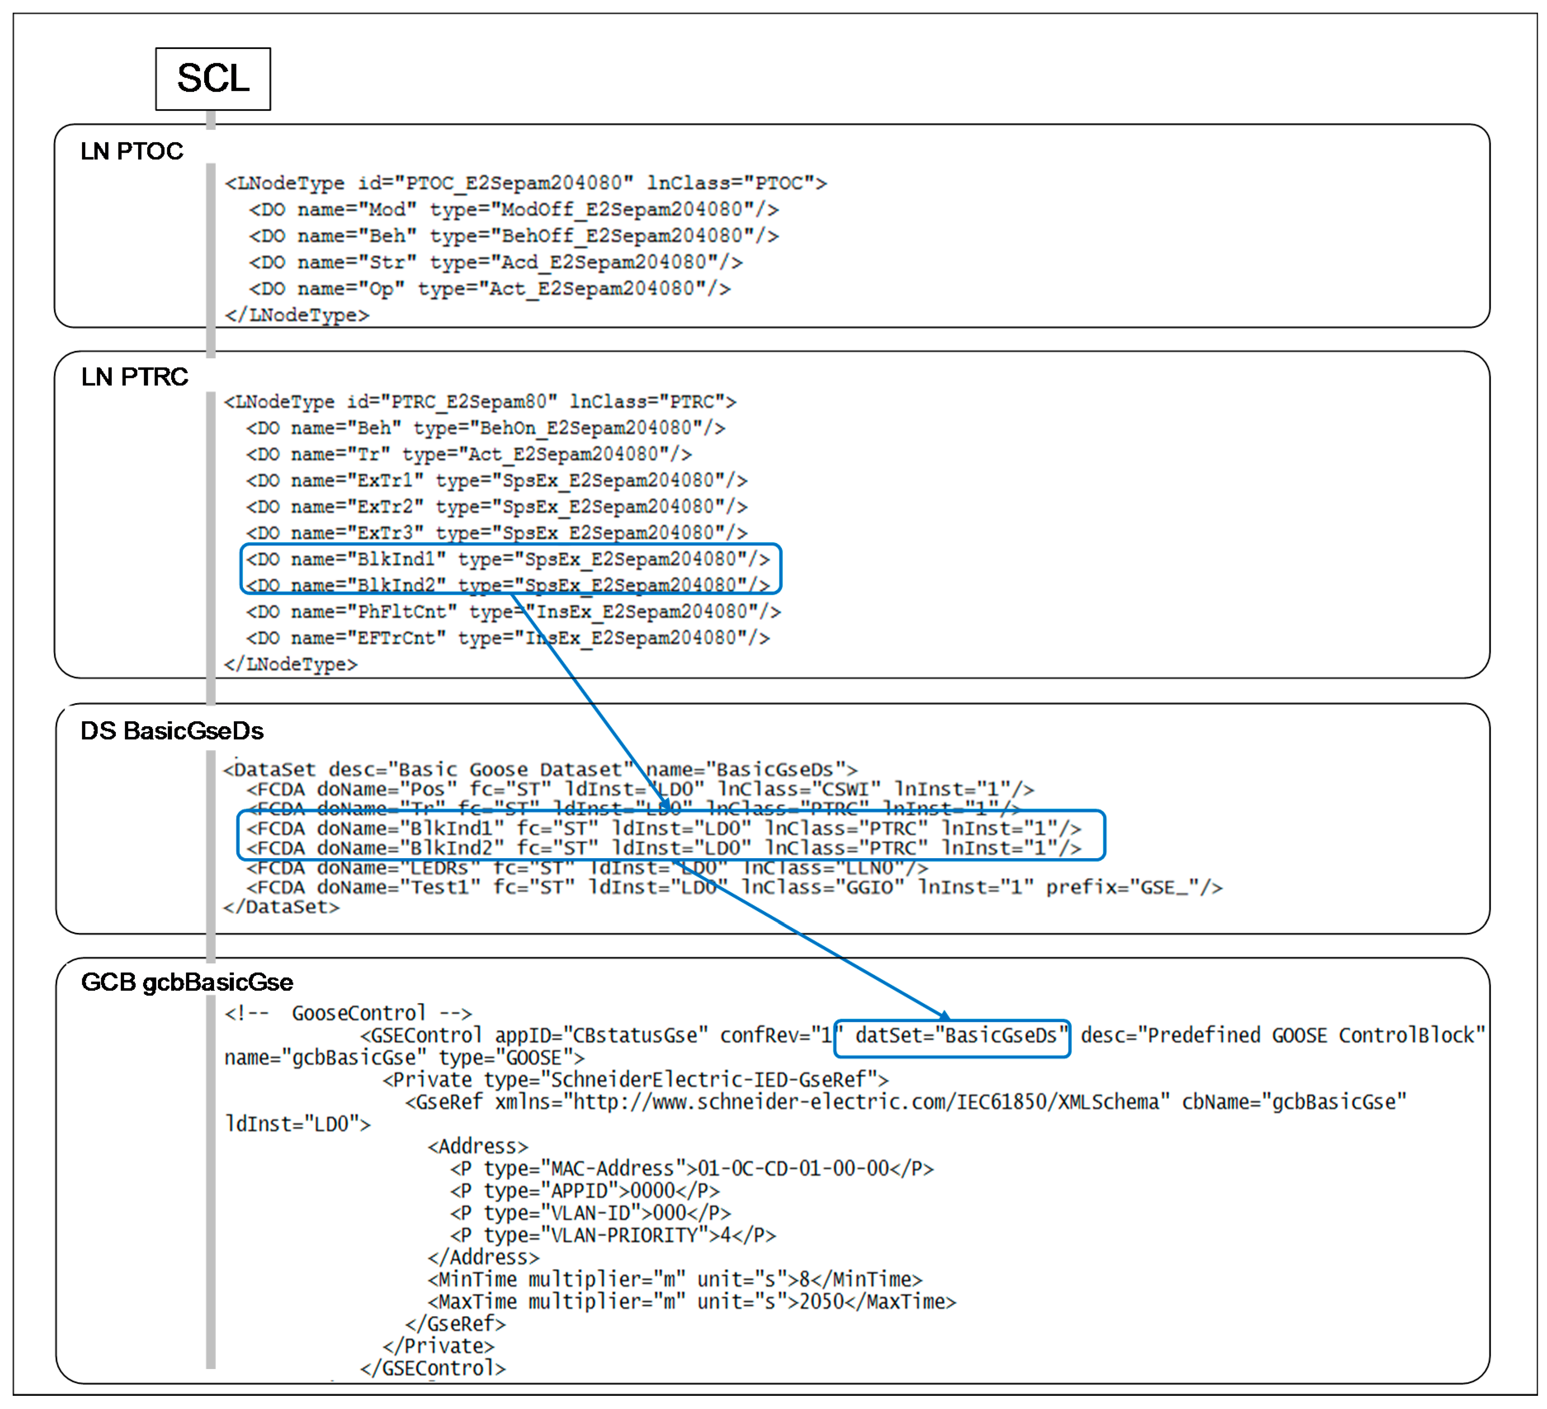The width and height of the screenshot is (1547, 1409).
Task: Select the LN PTOC section heading
Action: 132,151
